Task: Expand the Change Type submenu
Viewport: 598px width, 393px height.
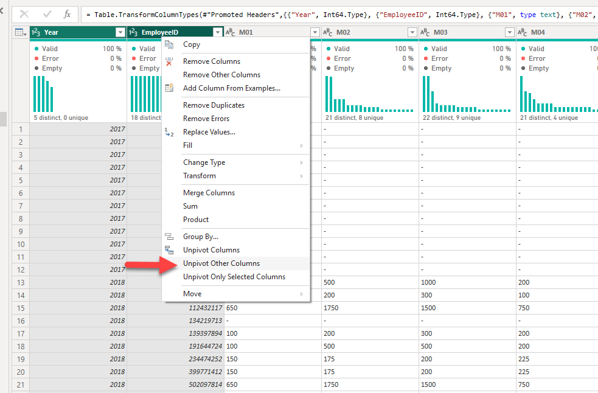Action: 204,162
